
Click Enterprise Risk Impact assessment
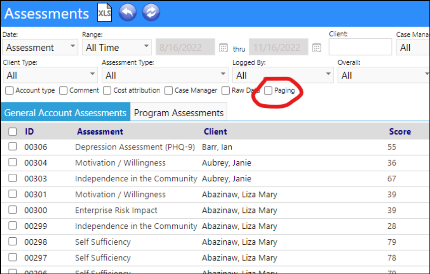coord(116,210)
